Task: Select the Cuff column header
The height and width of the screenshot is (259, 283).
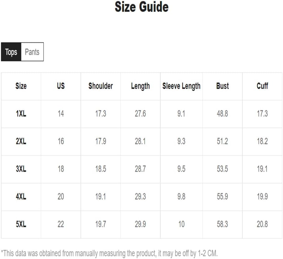Action: [262, 86]
